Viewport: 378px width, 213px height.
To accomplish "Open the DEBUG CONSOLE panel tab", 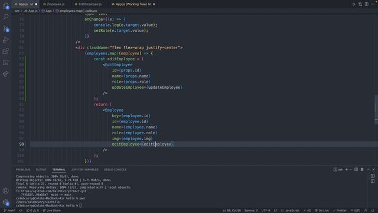I will (x=115, y=170).
